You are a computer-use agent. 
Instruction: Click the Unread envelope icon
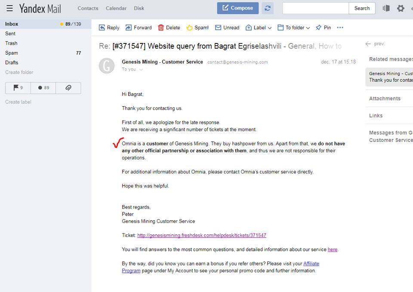(218, 28)
